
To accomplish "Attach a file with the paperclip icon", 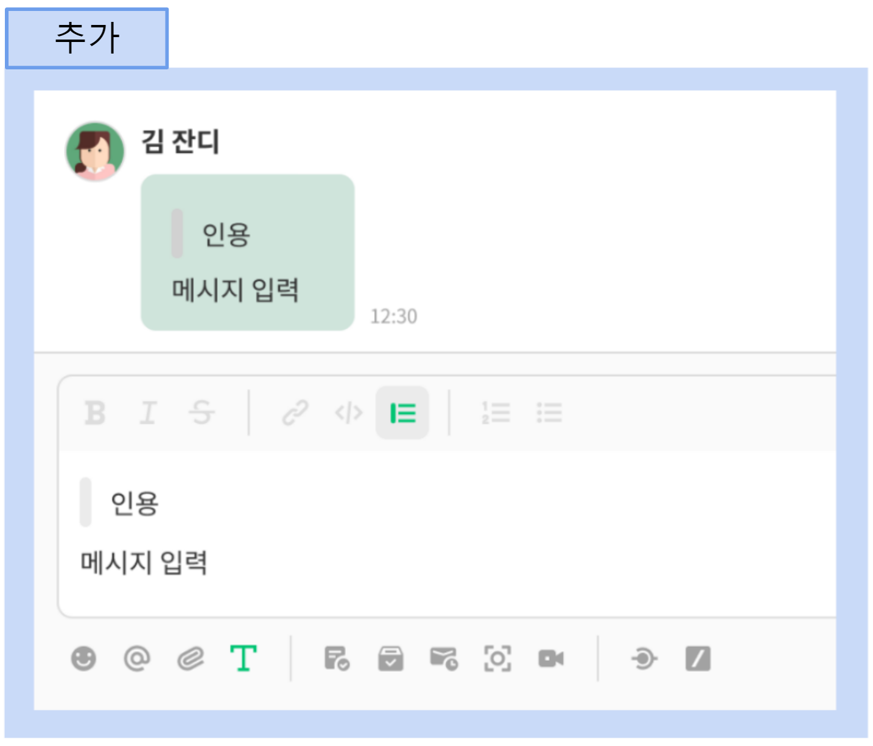I will pos(191,658).
